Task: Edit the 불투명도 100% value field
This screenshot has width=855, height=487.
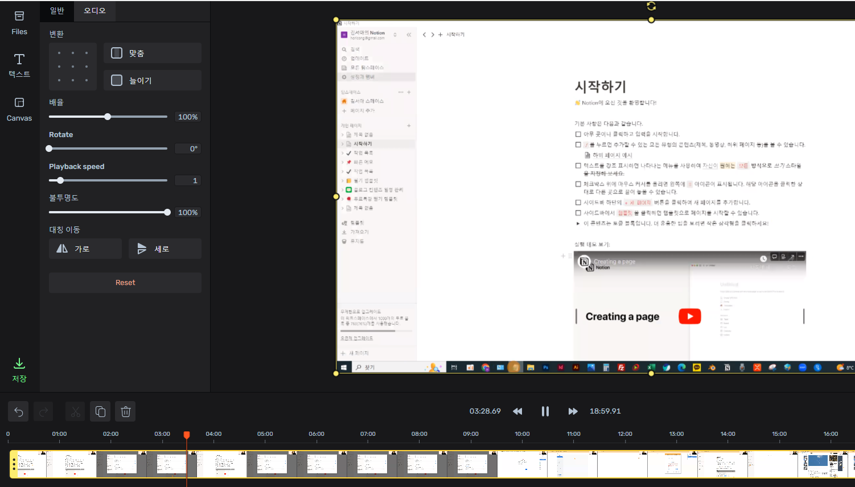Action: click(188, 212)
